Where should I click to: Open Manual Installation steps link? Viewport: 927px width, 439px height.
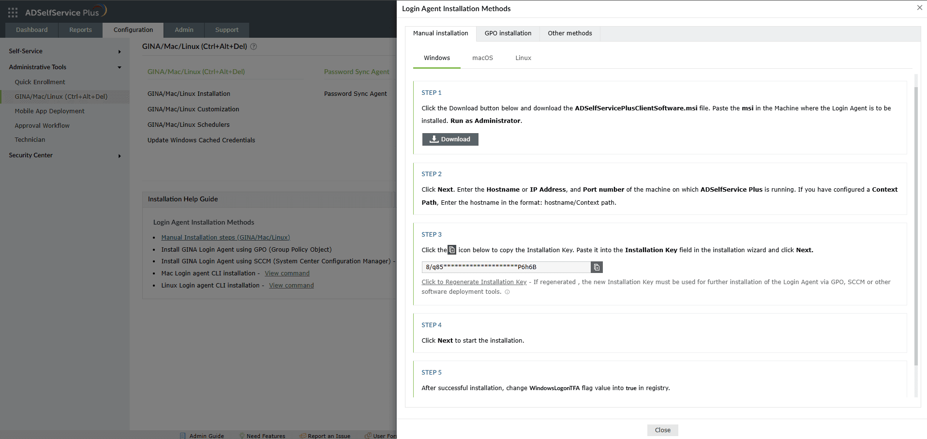[x=225, y=237]
